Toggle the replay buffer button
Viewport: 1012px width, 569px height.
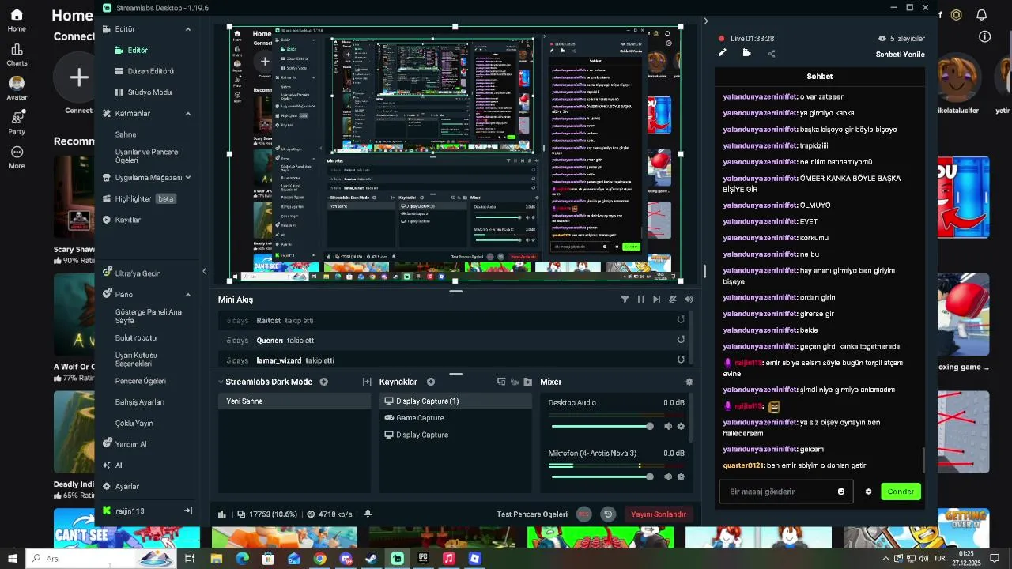608,514
